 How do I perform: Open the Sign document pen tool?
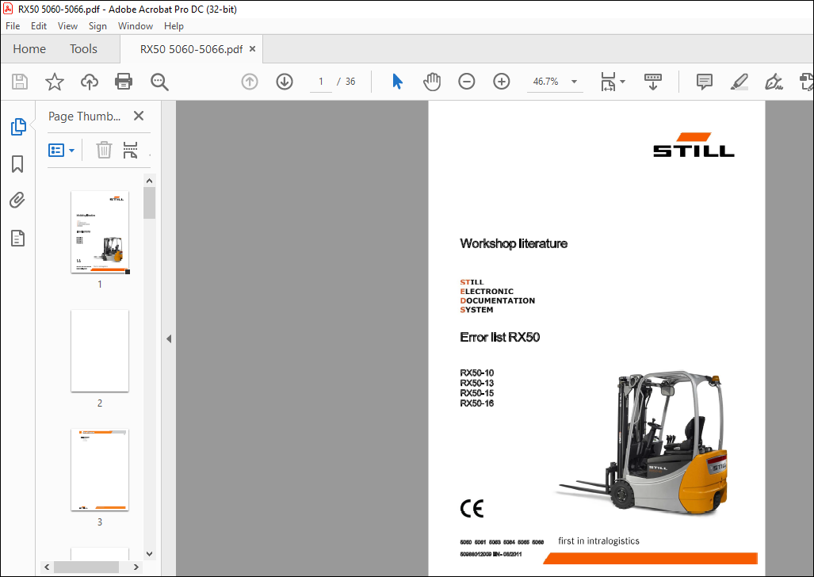[774, 82]
